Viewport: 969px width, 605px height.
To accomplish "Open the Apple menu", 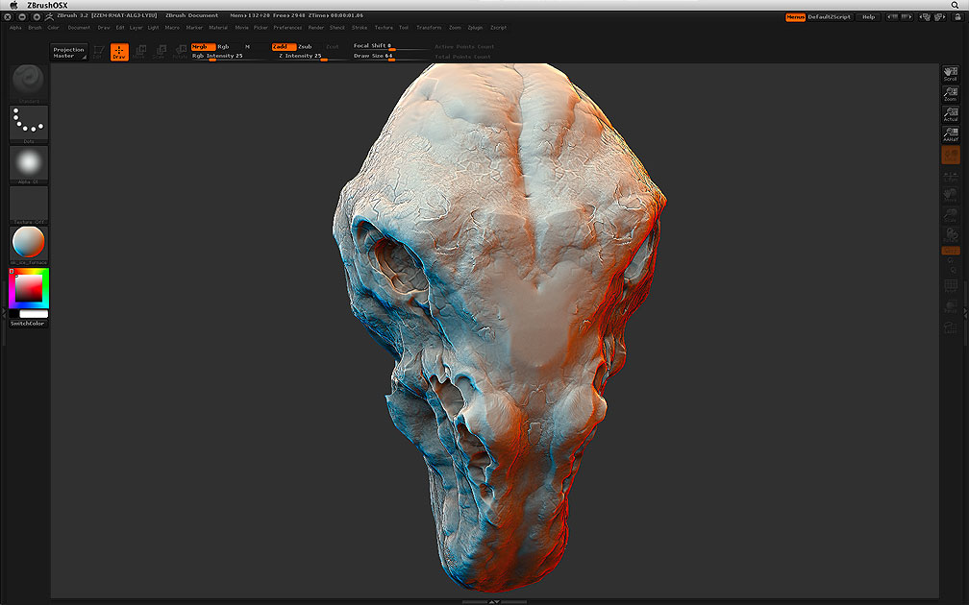I will [13, 5].
